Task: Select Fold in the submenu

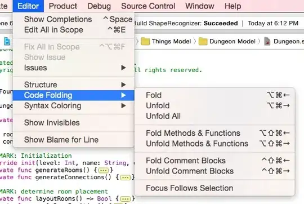Action: click(x=215, y=95)
